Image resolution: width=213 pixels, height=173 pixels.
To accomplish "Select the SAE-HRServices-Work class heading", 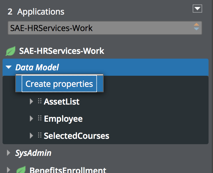I will pos(62,51).
